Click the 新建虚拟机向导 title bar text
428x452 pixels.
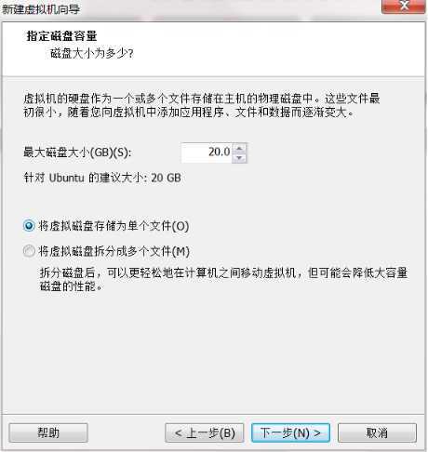pos(41,9)
